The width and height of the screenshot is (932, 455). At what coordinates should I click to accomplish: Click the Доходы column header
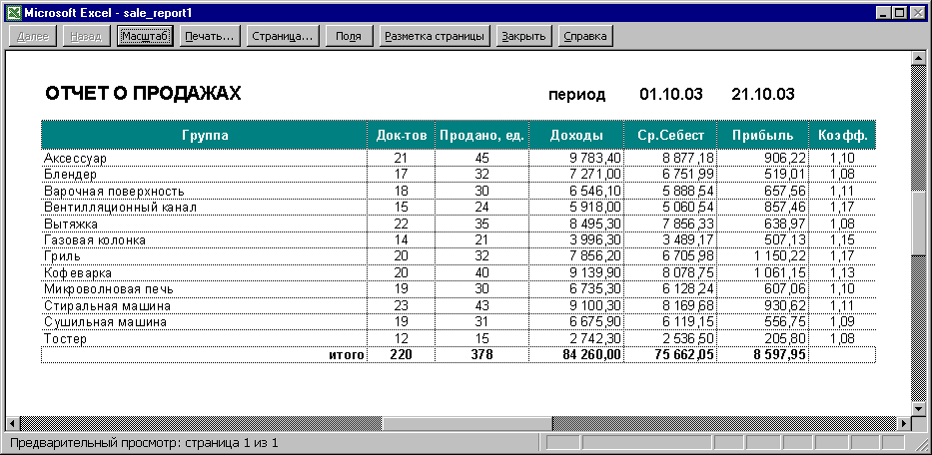tap(576, 136)
